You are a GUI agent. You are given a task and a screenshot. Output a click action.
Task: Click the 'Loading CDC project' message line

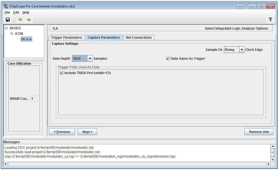(49, 147)
